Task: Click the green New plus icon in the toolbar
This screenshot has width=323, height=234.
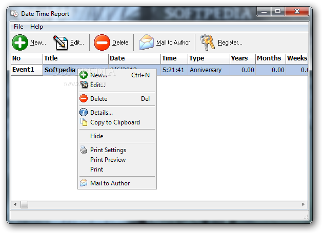Action: point(20,42)
